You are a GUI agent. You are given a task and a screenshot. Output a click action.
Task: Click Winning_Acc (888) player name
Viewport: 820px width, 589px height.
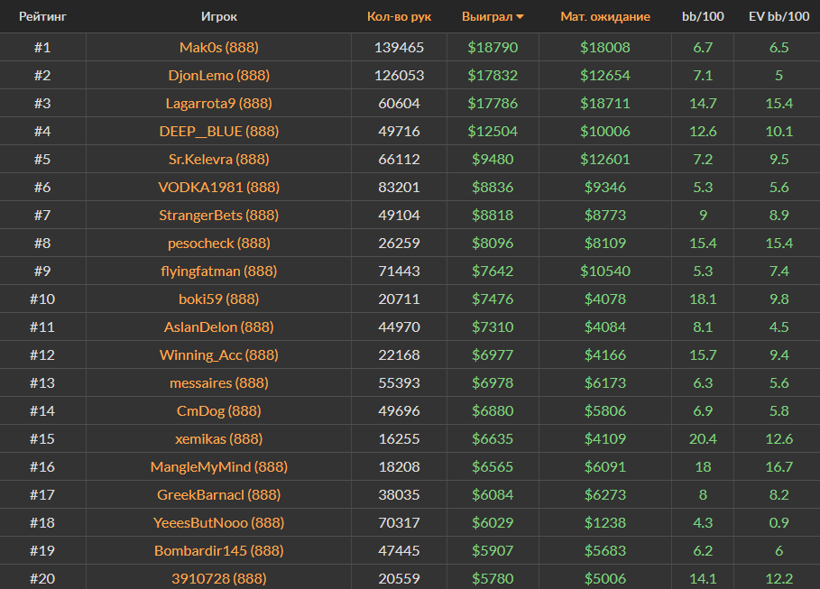[219, 354]
